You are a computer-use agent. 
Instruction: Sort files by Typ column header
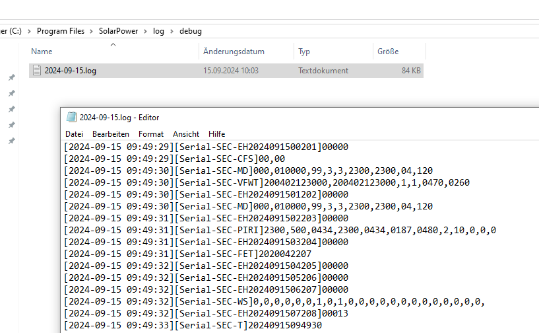point(304,52)
